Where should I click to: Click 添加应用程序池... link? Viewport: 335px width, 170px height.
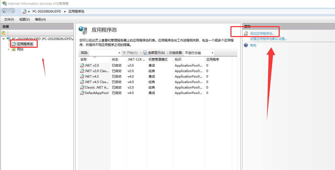coord(262,34)
